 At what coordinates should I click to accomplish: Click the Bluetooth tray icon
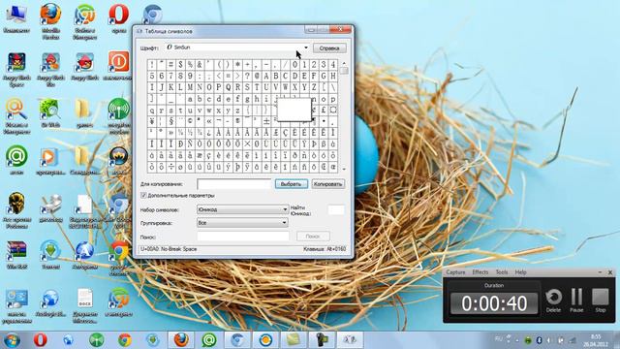click(539, 340)
